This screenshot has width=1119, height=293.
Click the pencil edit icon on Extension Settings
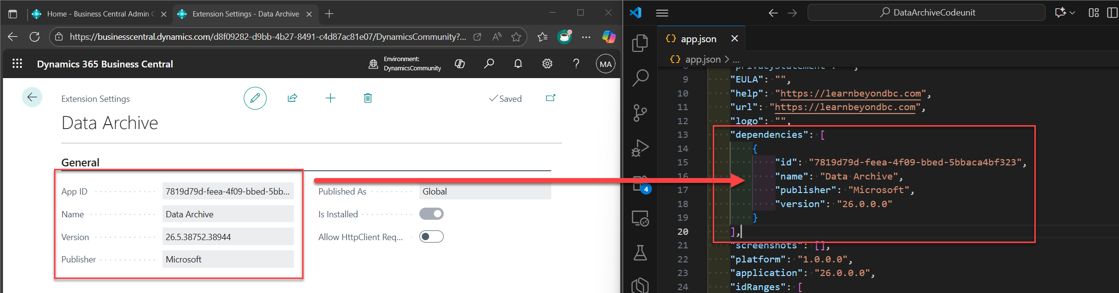[x=255, y=98]
